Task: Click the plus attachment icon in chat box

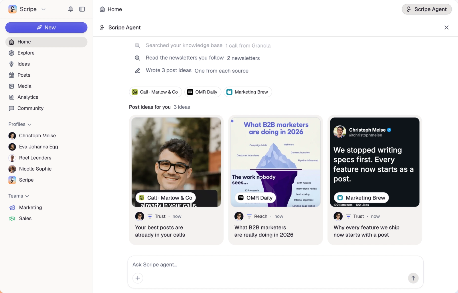Action: pyautogui.click(x=138, y=278)
